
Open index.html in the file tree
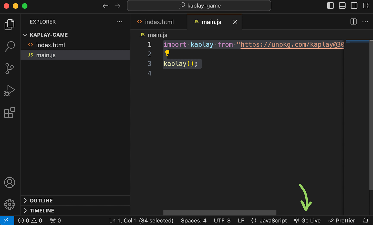pyautogui.click(x=75, y=45)
